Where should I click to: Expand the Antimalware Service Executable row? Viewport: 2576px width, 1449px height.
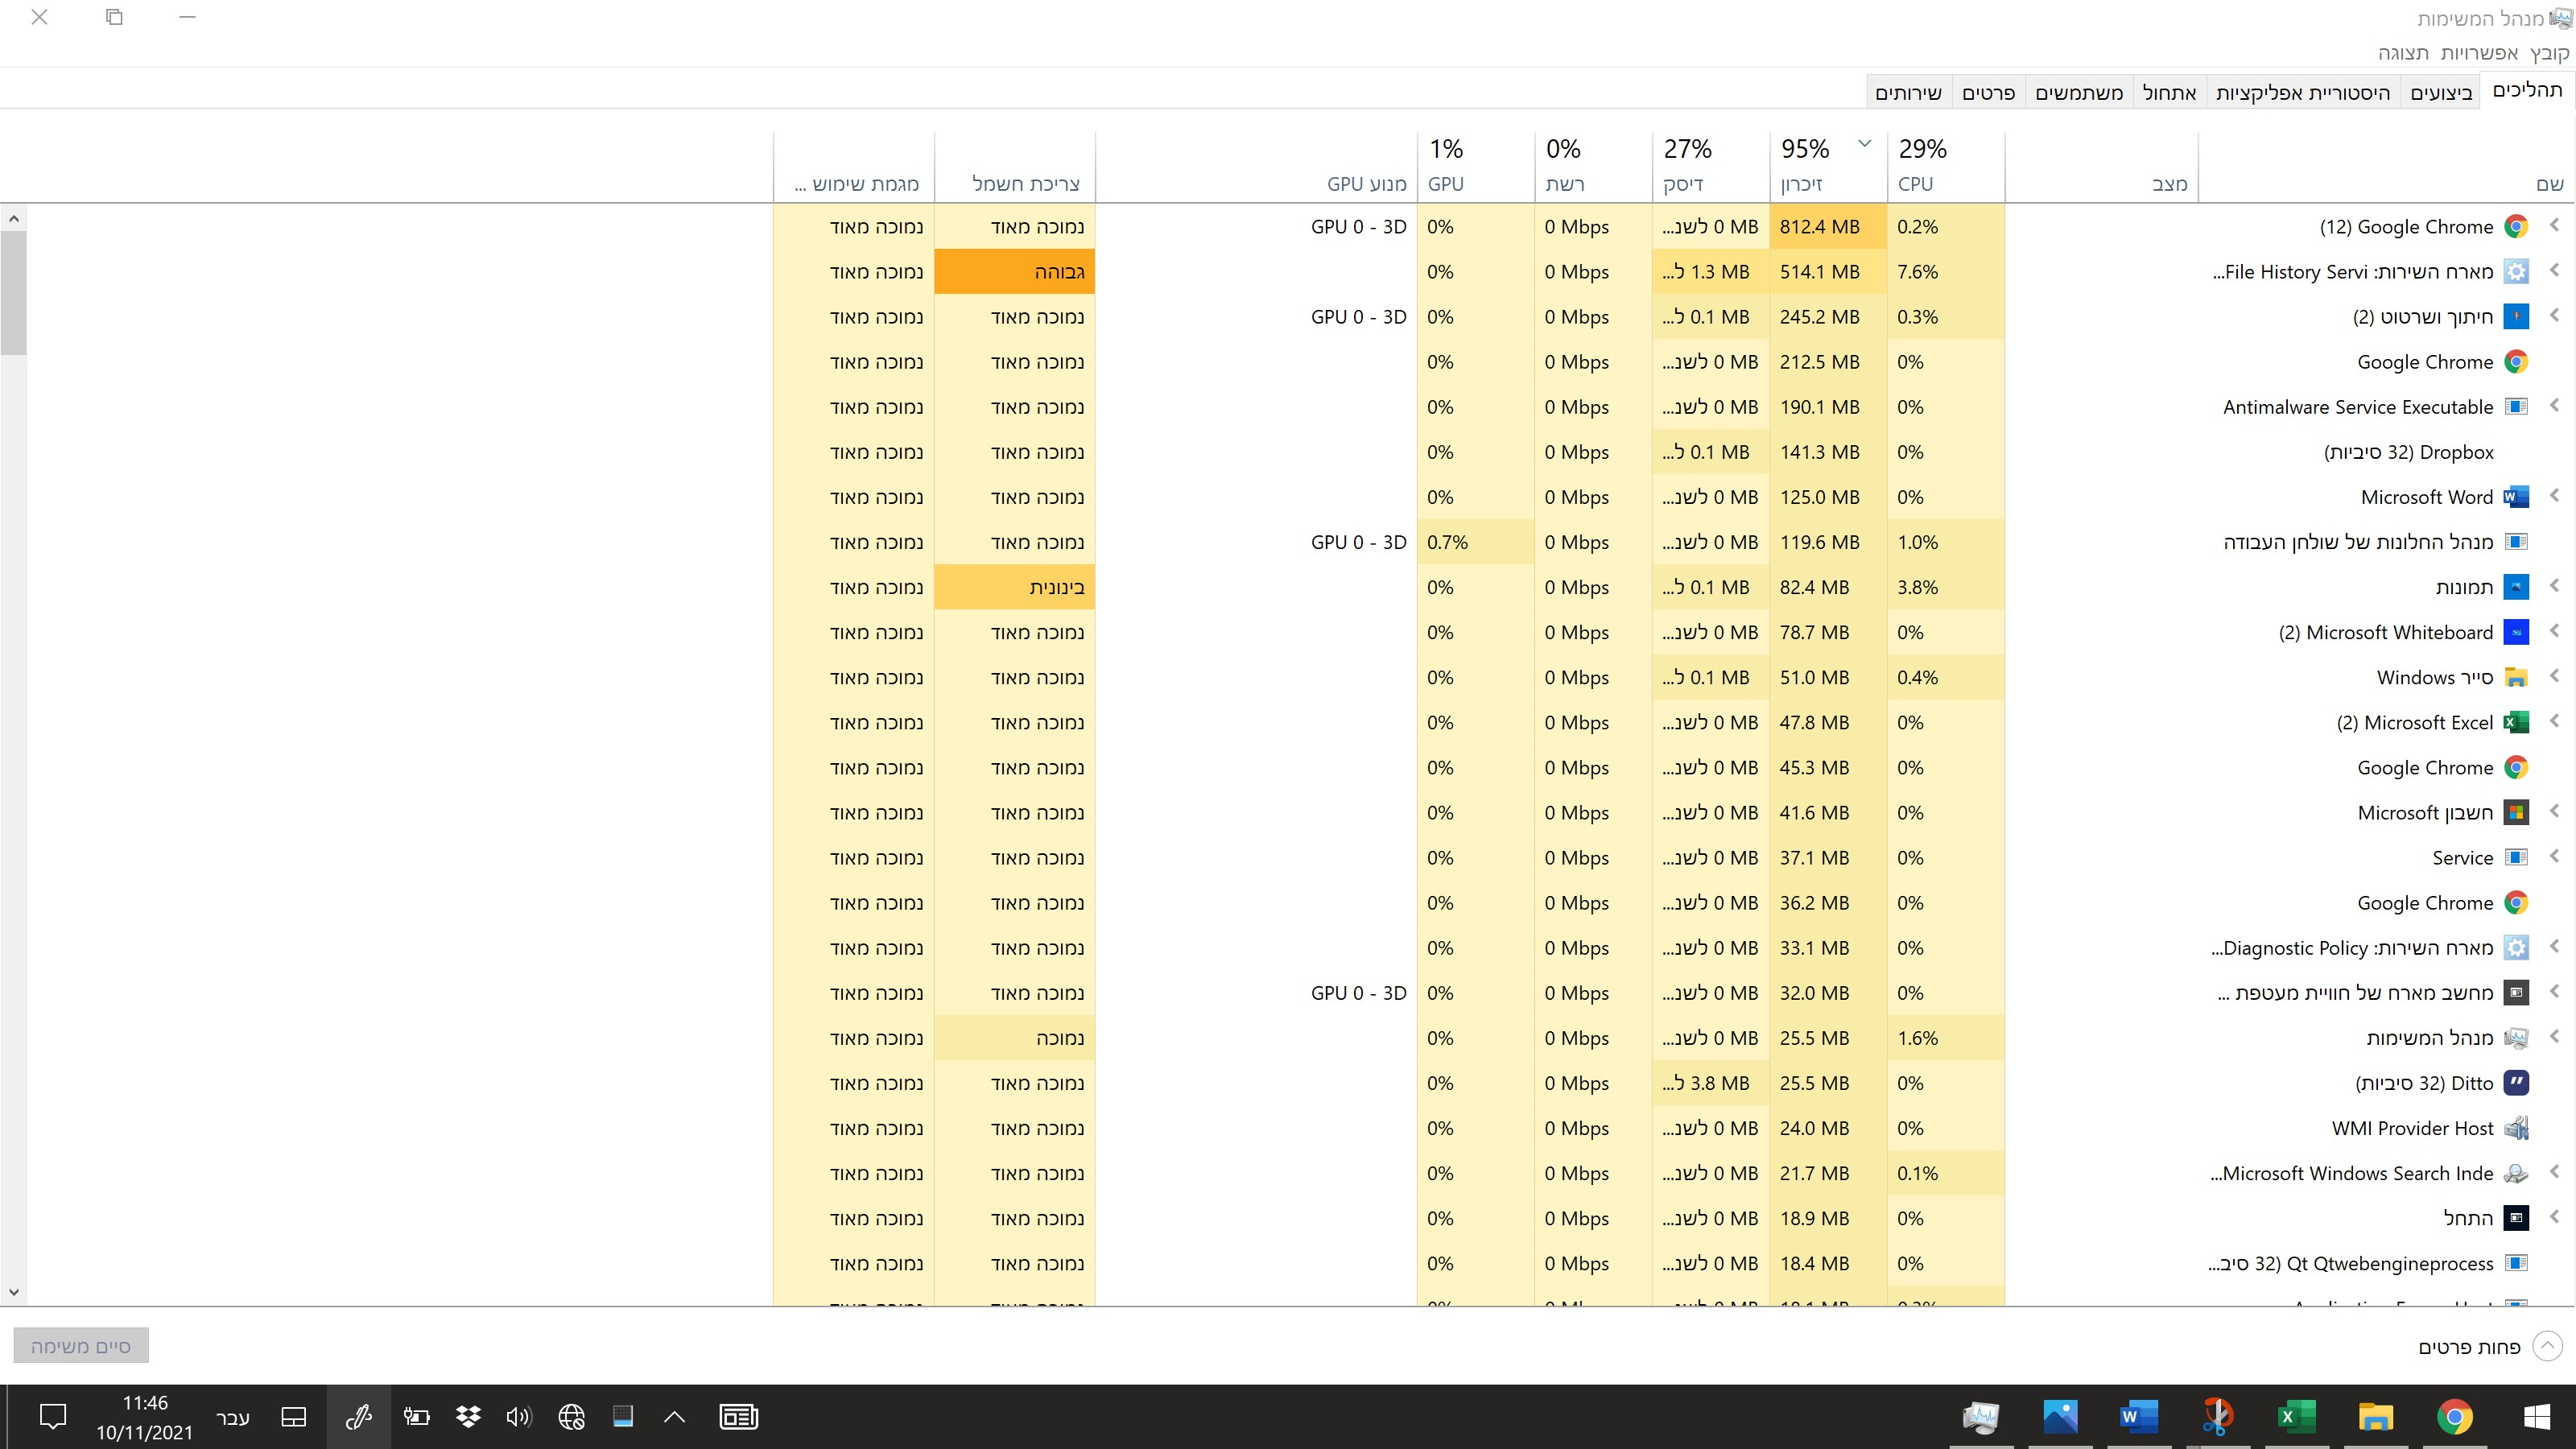pos(2554,406)
